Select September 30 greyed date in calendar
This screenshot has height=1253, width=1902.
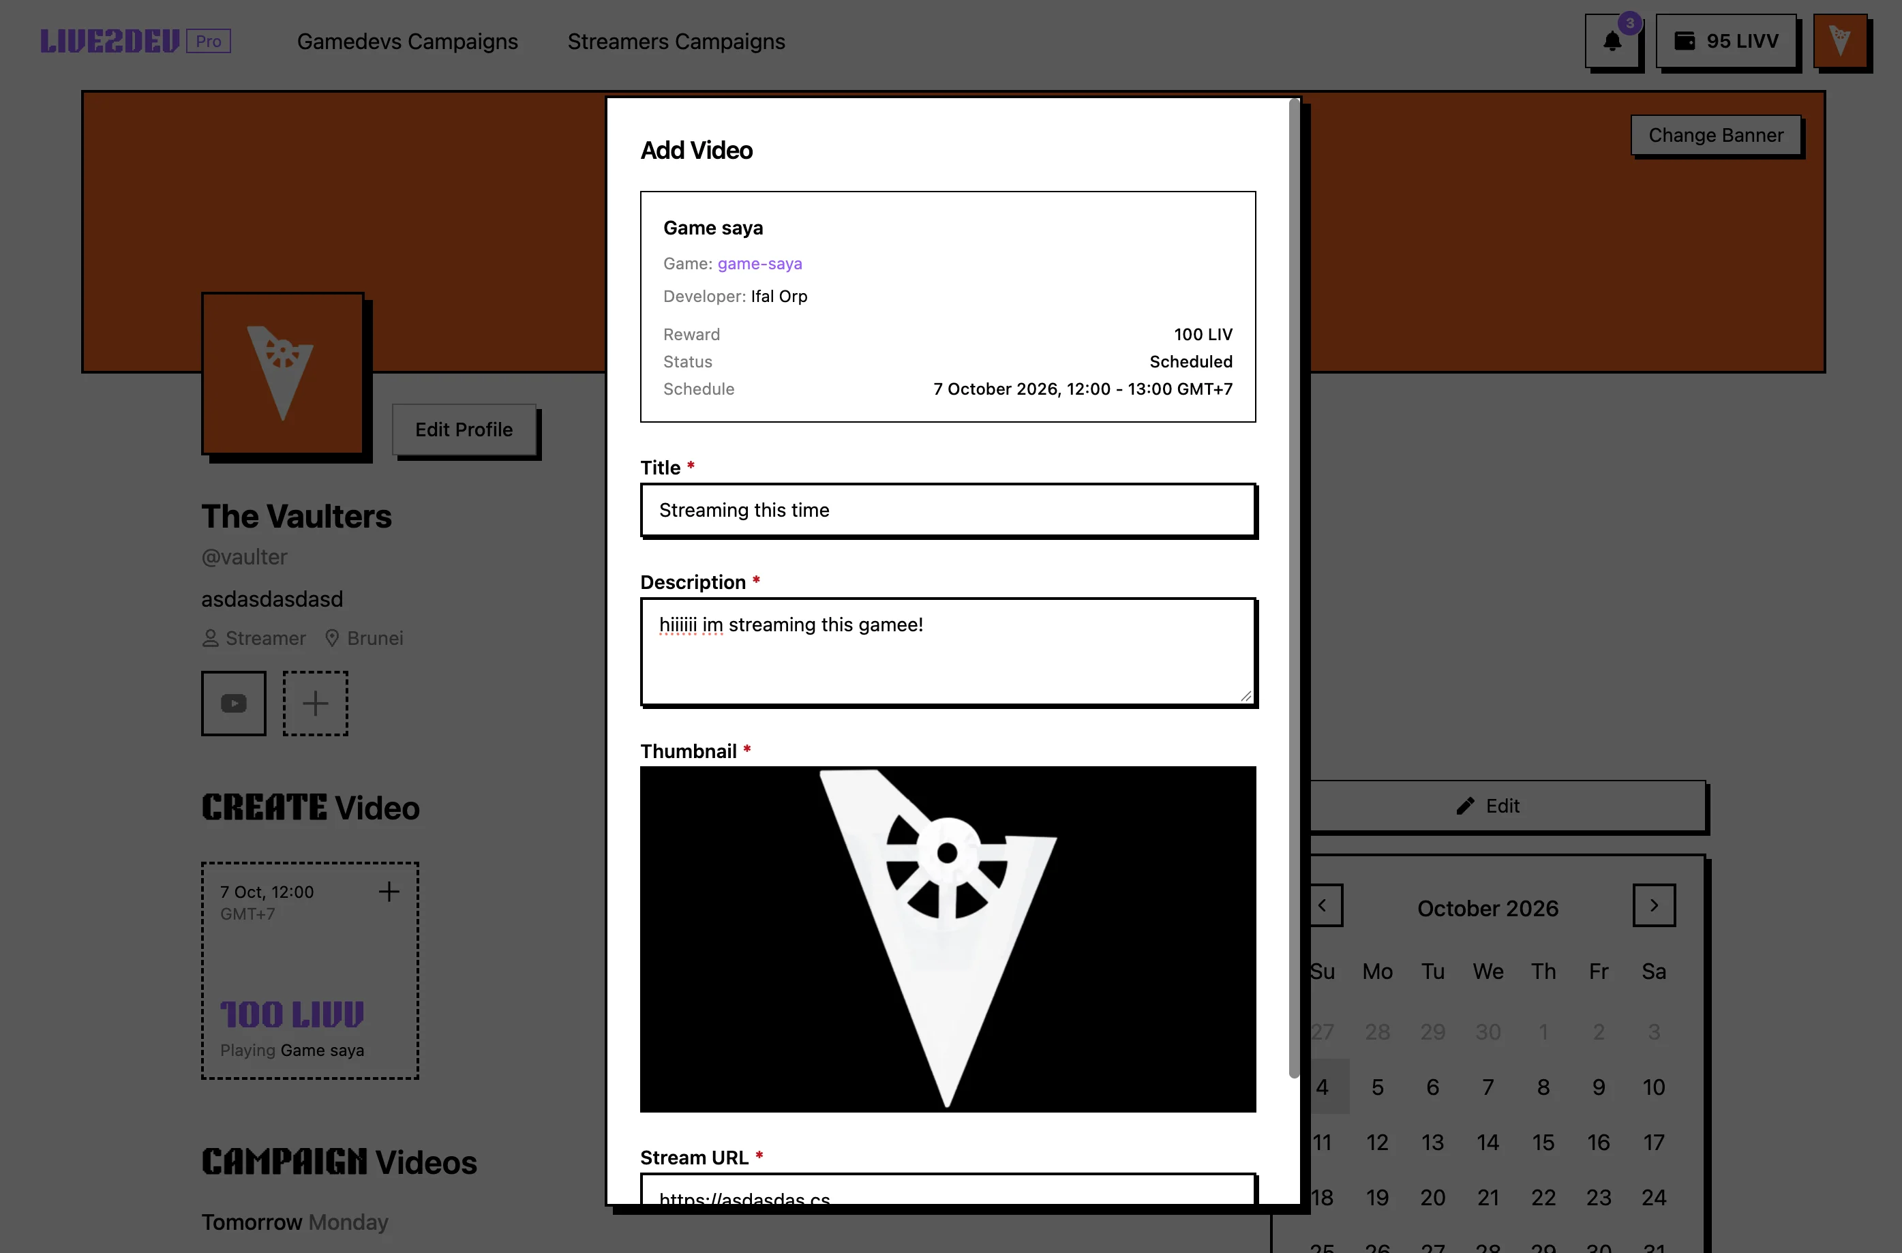pos(1488,1031)
